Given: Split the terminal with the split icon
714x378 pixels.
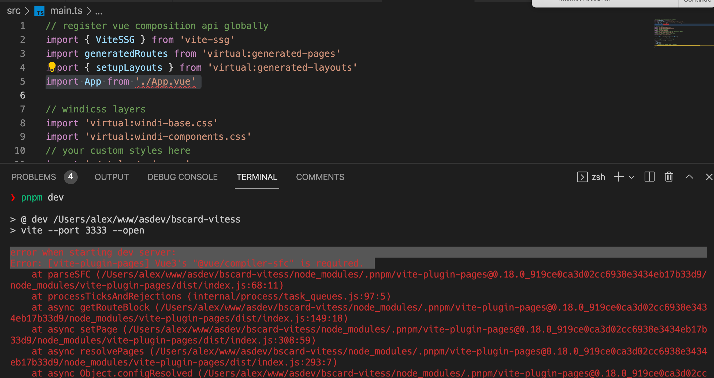Looking at the screenshot, I should pyautogui.click(x=649, y=177).
